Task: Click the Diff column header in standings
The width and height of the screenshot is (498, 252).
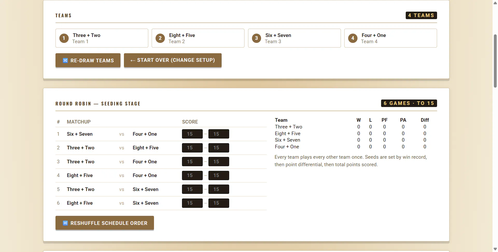Action: (425, 120)
